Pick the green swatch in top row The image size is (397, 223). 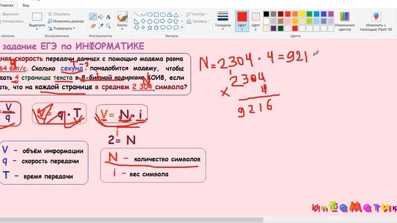pos(309,14)
